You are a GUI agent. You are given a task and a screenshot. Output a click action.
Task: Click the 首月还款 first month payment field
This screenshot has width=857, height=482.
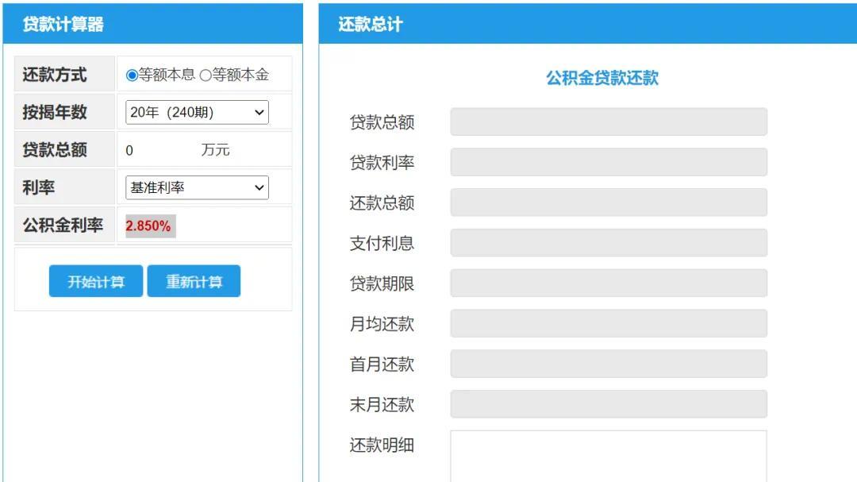608,364
